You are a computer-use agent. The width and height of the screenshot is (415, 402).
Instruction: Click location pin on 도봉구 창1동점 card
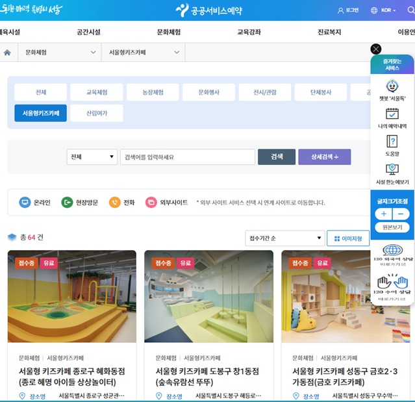coord(159,396)
